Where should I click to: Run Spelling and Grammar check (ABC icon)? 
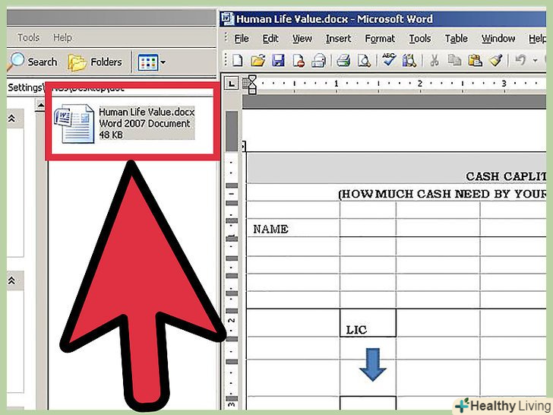389,59
